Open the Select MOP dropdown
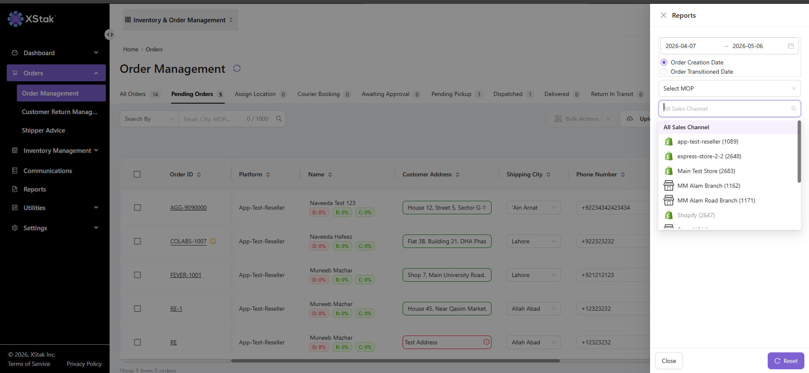The width and height of the screenshot is (809, 373). point(729,88)
